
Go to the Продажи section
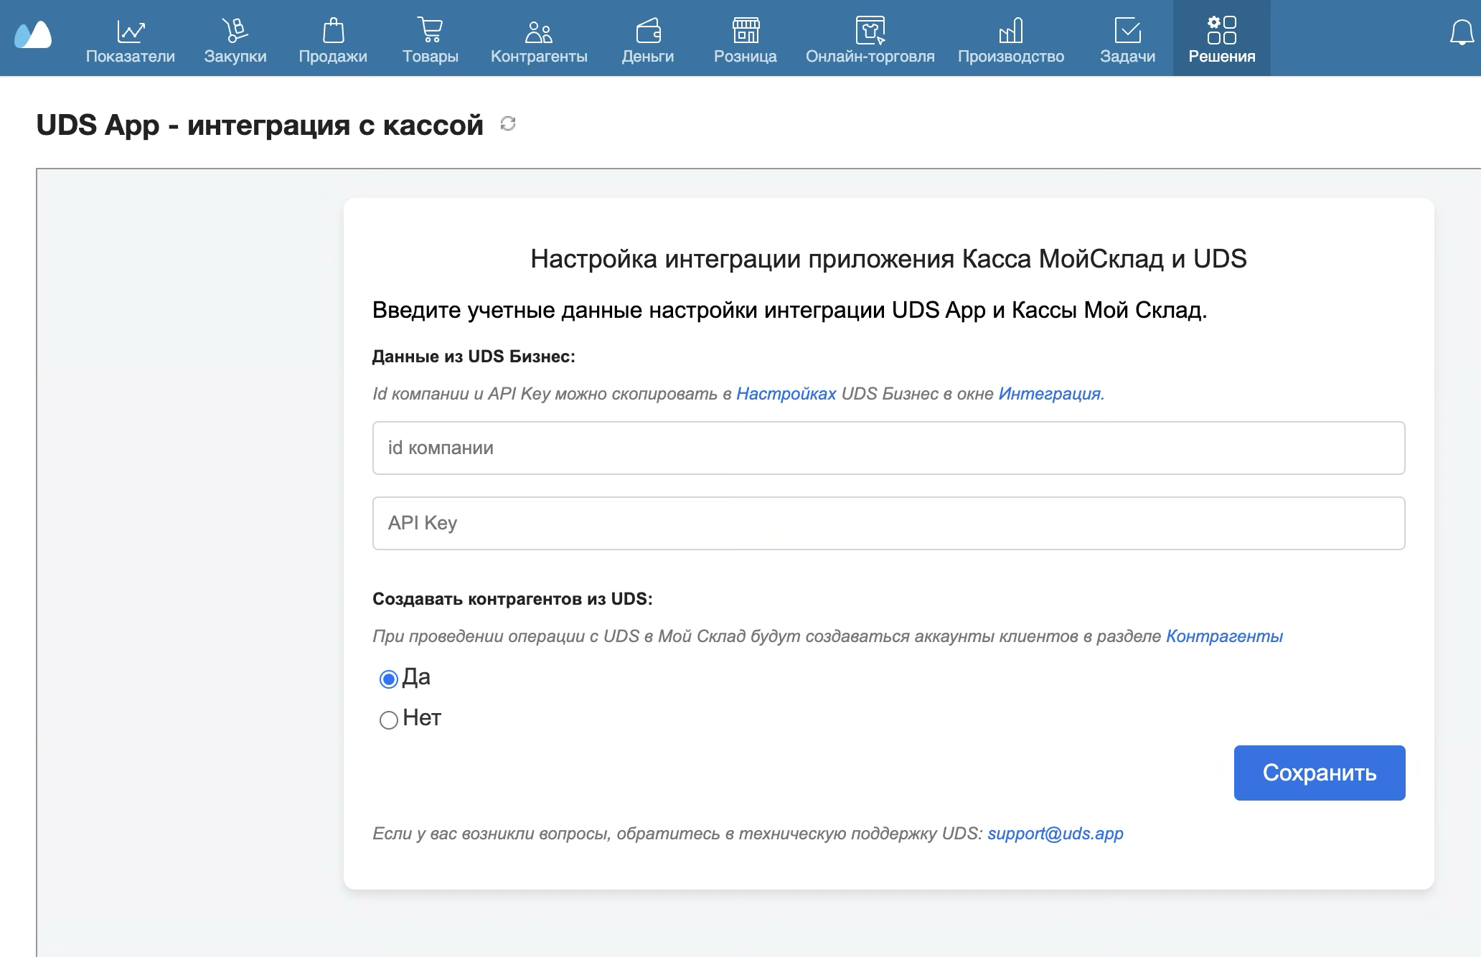pyautogui.click(x=333, y=40)
